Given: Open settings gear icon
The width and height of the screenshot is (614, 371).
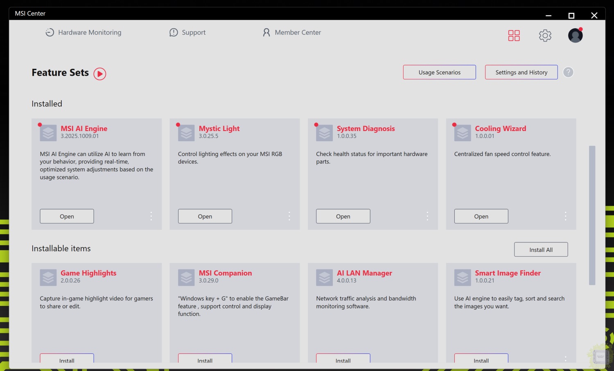Looking at the screenshot, I should click(545, 36).
